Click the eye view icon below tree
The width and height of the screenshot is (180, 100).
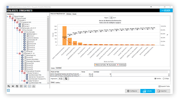[x=13, y=86]
